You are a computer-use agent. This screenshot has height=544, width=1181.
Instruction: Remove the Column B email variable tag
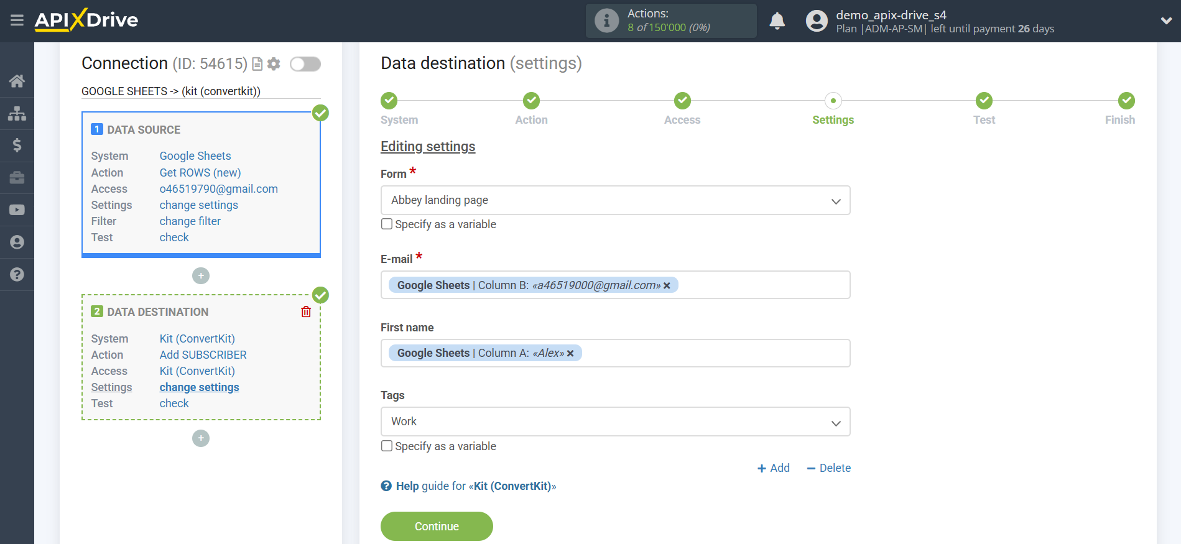click(667, 285)
